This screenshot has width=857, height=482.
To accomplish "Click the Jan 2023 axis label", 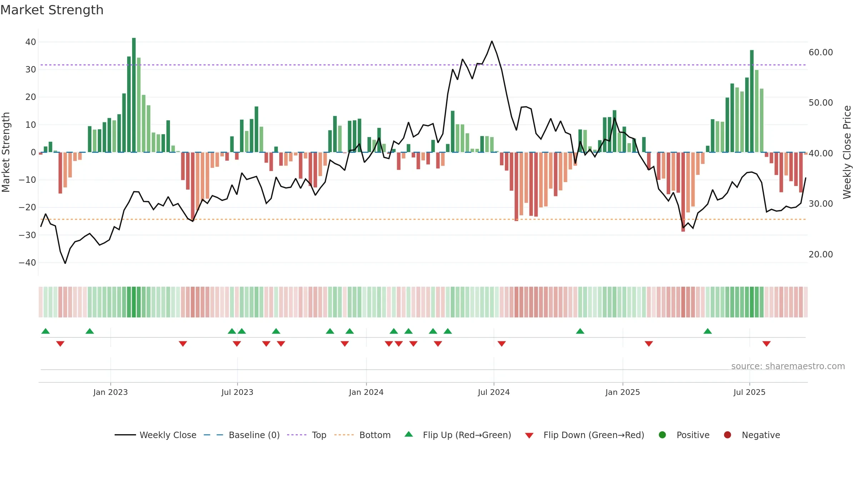I will (x=110, y=392).
